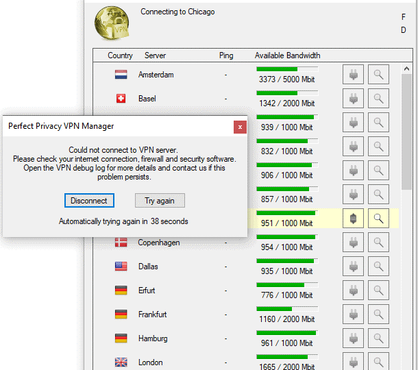The height and width of the screenshot is (370, 418).
Task: Select the Amsterdam server name
Action: pos(156,75)
